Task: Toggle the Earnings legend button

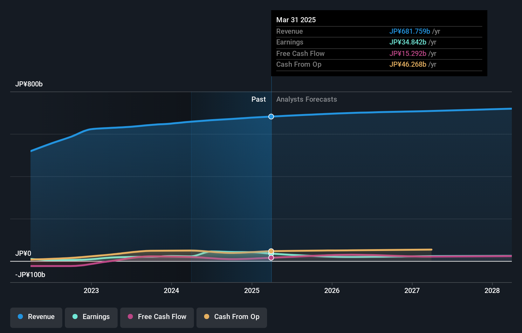Action: 91,317
